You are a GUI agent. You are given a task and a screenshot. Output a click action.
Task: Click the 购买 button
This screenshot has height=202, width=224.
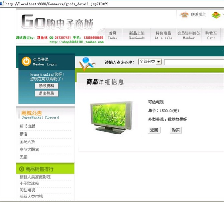coord(176,130)
